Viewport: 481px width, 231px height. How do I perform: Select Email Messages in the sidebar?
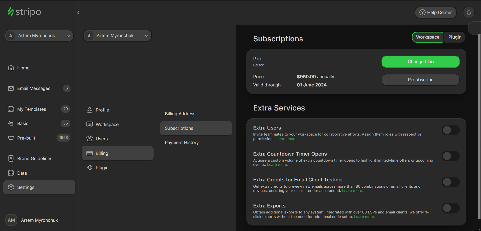tap(34, 88)
